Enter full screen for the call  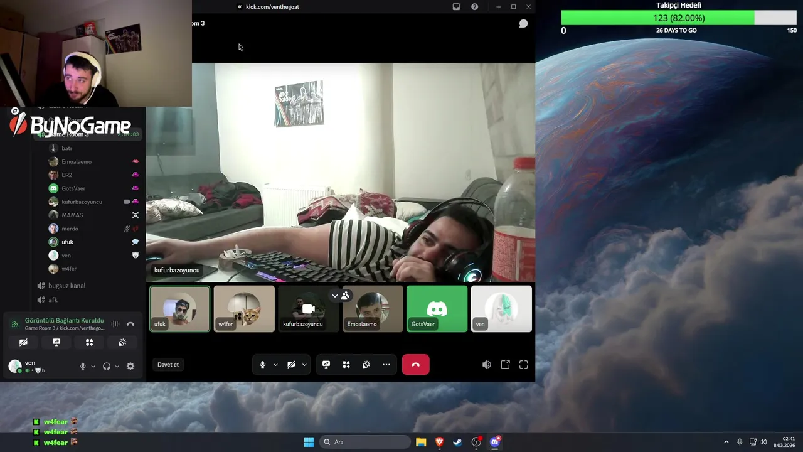click(524, 365)
